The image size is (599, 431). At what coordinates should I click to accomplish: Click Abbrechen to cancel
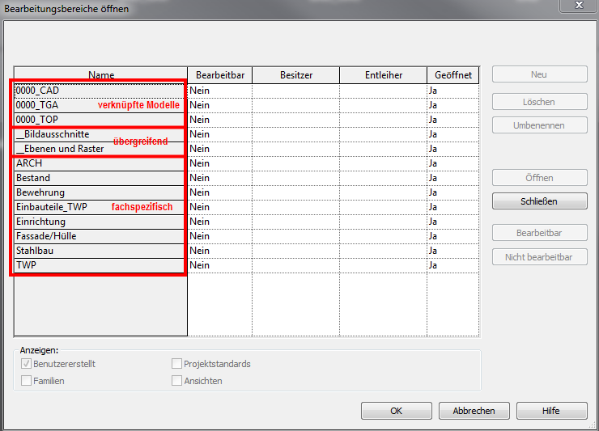tap(474, 411)
